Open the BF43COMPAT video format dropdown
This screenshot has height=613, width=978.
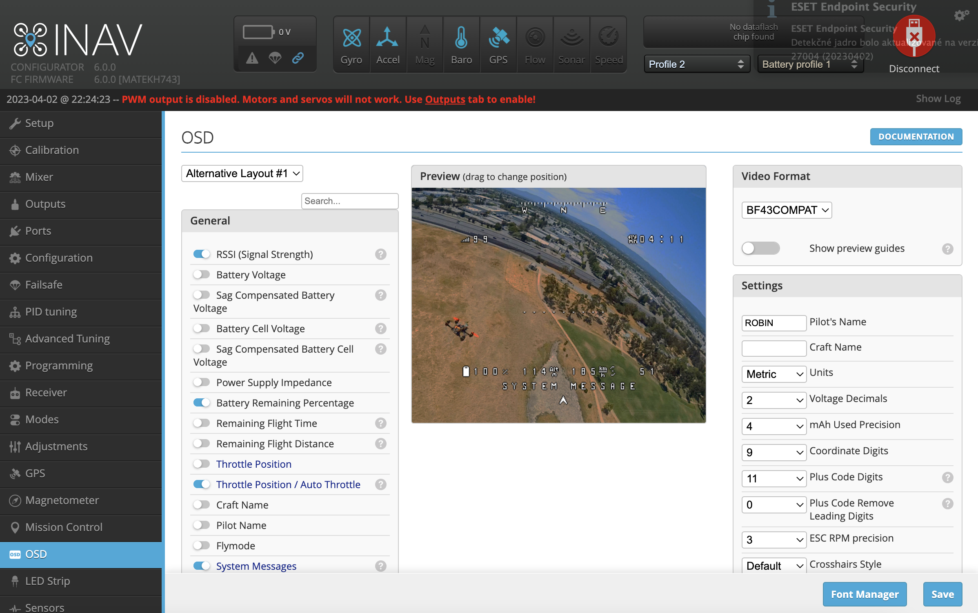pyautogui.click(x=786, y=210)
